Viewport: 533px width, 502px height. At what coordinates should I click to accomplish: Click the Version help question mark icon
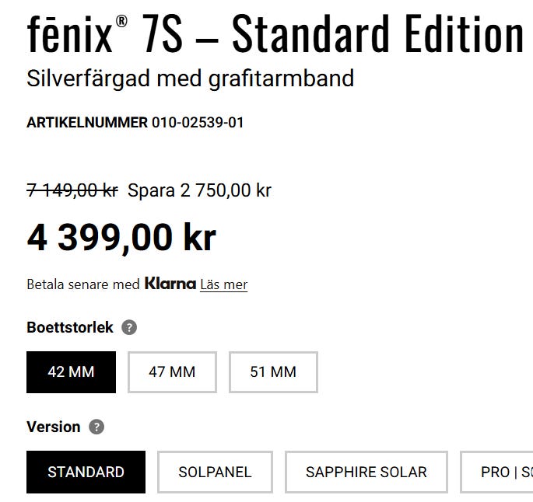coord(96,427)
